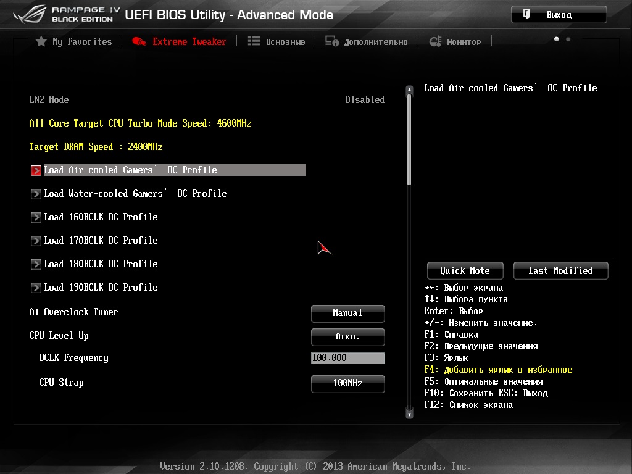Click the Выбор экрана navigation hint

point(464,288)
